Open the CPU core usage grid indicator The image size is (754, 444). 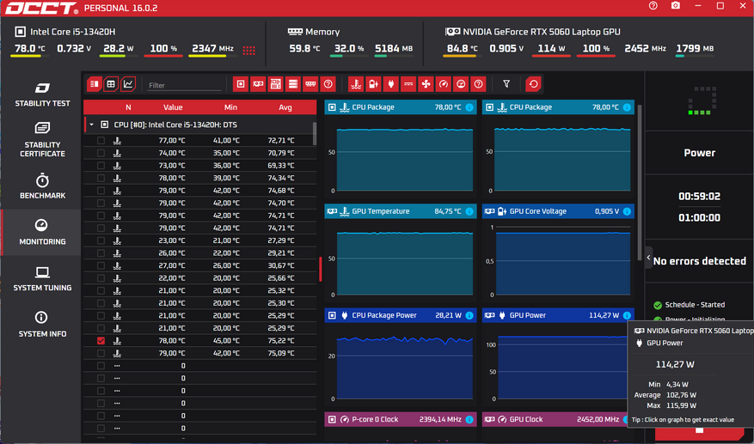tap(248, 50)
